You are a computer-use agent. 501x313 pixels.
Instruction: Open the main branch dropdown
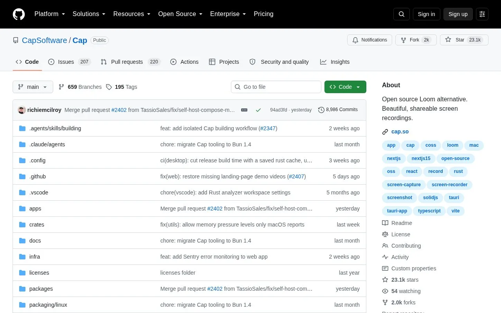coord(33,87)
